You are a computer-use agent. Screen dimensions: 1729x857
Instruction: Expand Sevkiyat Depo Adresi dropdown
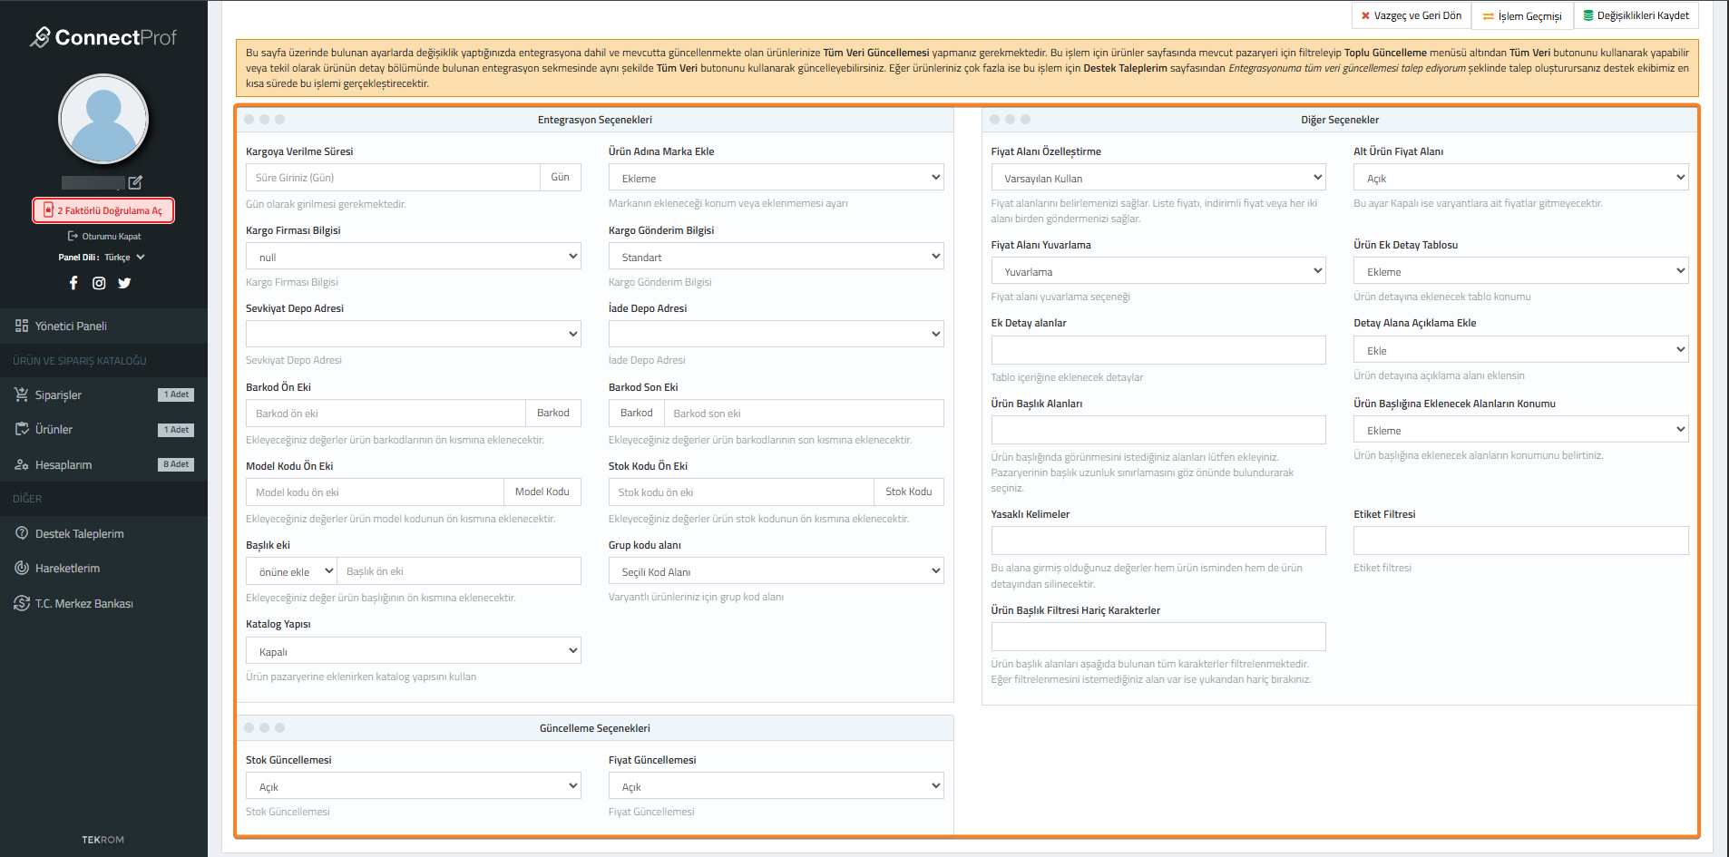coord(413,334)
